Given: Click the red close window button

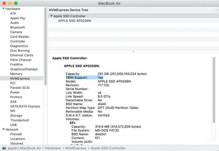Looking at the screenshot, I should pyautogui.click(x=4, y=3).
